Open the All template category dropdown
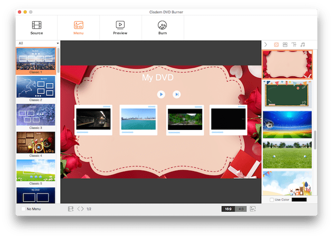 [x=38, y=43]
